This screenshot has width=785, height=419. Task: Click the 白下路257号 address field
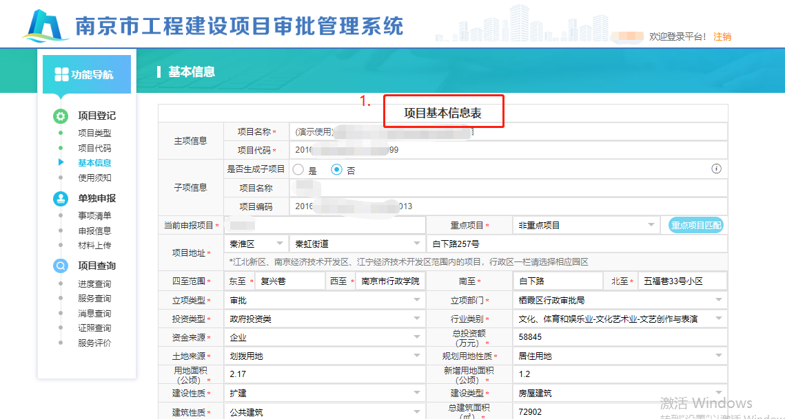point(576,244)
